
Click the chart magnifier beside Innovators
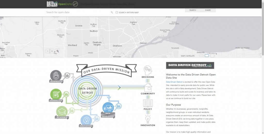[x=96, y=119]
